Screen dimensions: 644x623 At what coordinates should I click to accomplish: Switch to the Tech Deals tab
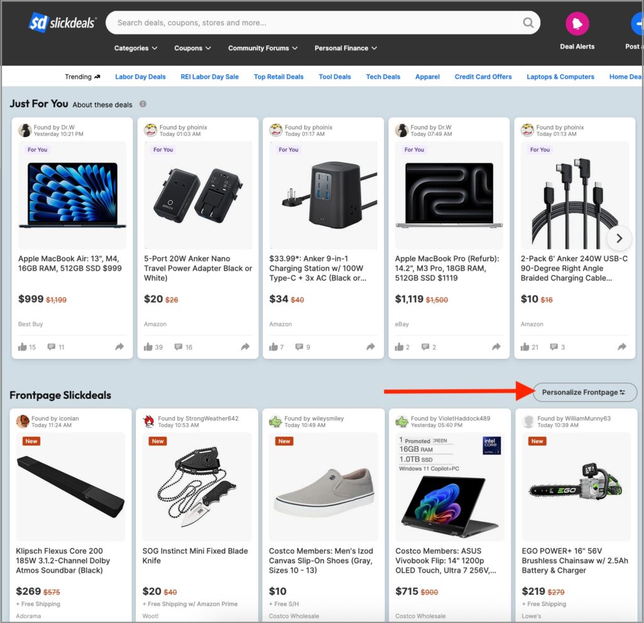pyautogui.click(x=382, y=76)
